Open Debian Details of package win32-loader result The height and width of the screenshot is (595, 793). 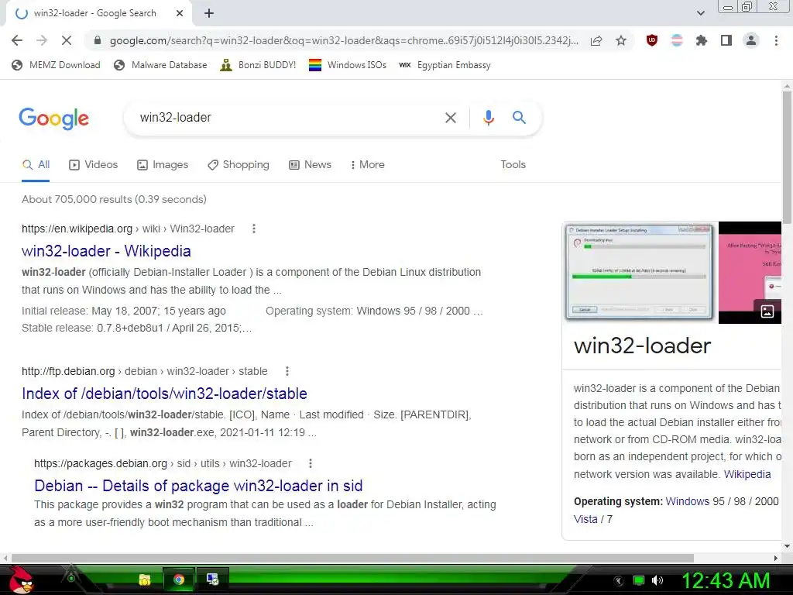click(x=198, y=486)
